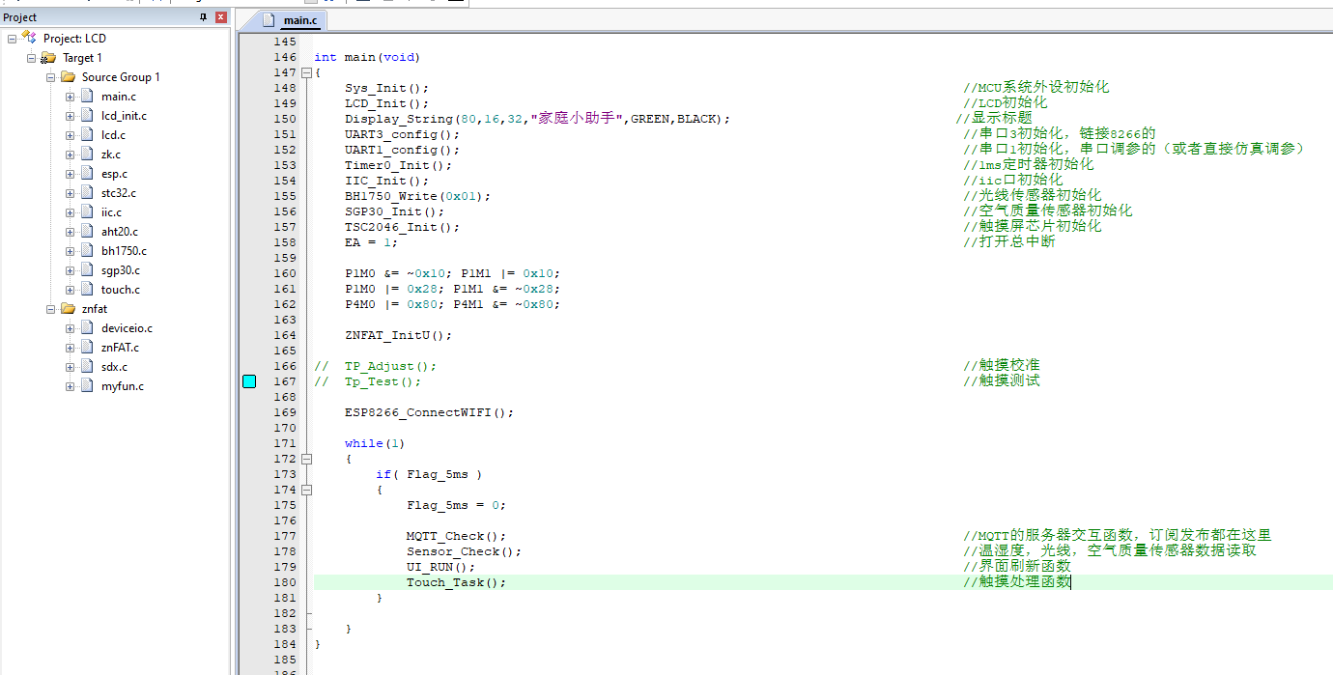Select lcd.c in the project tree

pyautogui.click(x=113, y=134)
